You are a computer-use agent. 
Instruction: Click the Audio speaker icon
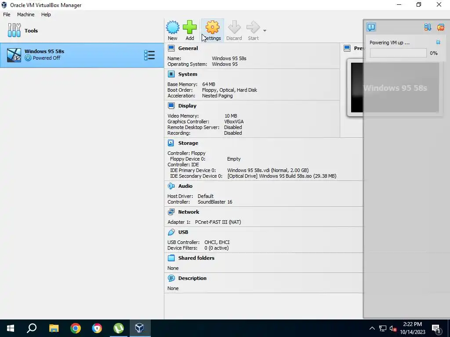tap(171, 186)
